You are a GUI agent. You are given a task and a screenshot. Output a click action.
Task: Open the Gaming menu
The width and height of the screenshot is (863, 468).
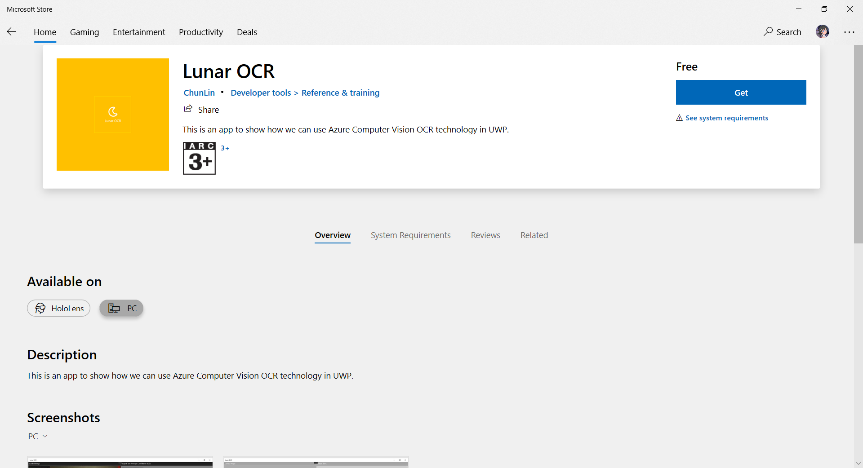(x=85, y=32)
